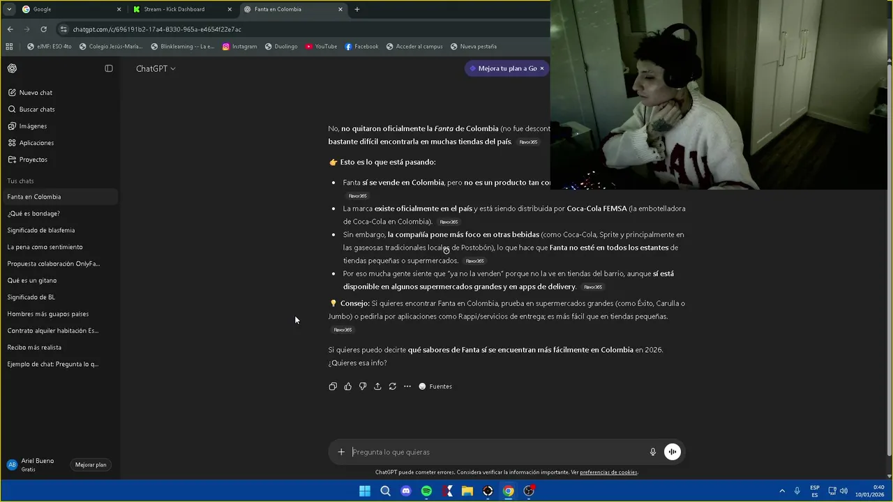This screenshot has width=893, height=502.
Task: Show hidden system tray icons
Action: [782, 491]
